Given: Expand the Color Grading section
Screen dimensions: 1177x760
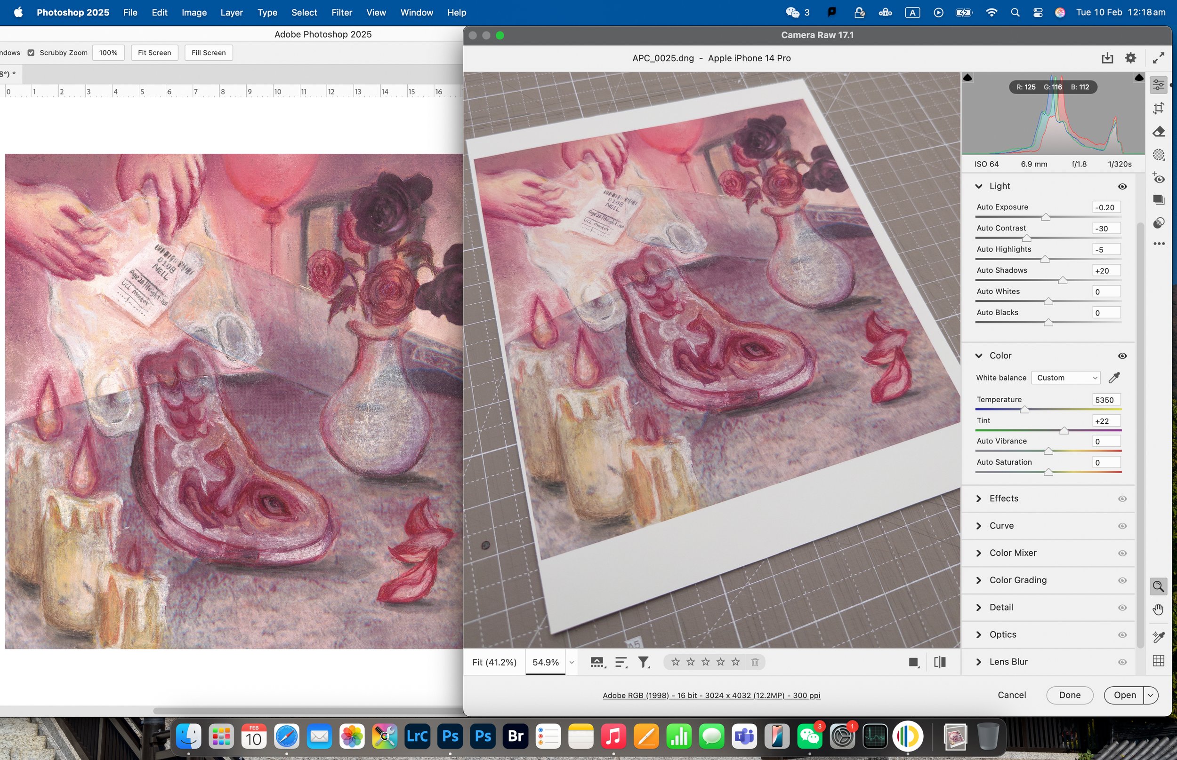Looking at the screenshot, I should pos(1017,580).
